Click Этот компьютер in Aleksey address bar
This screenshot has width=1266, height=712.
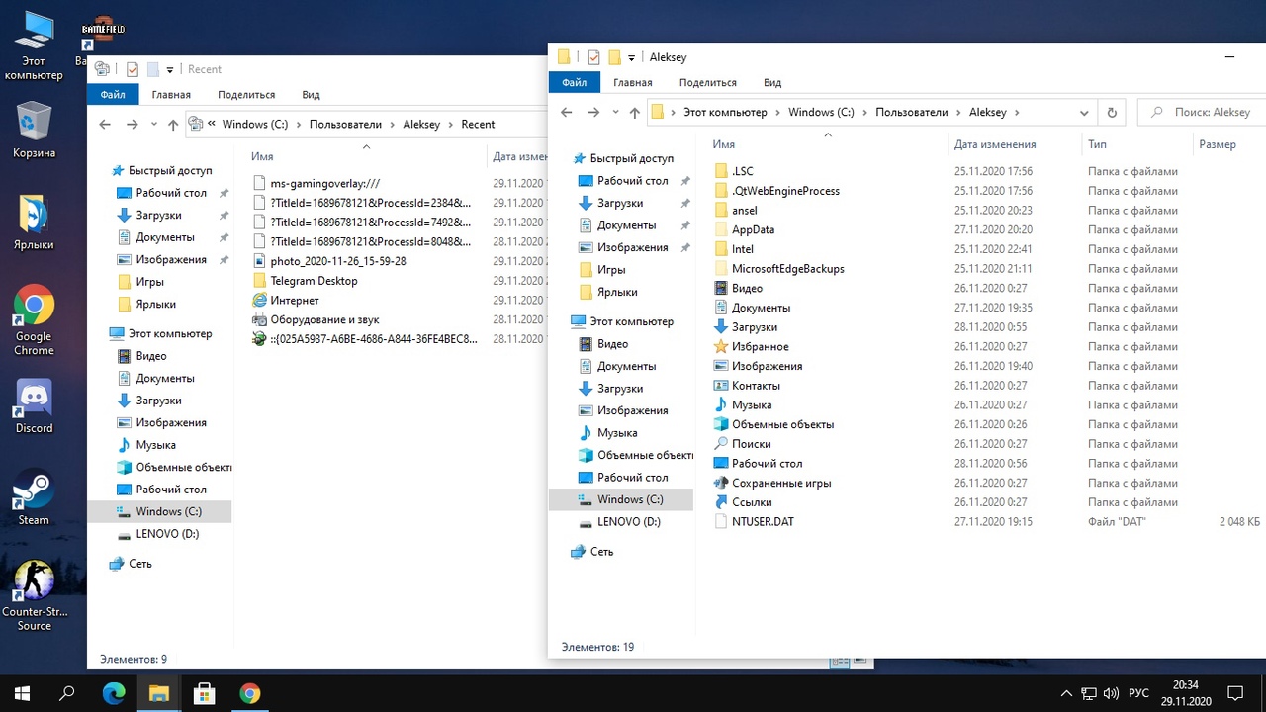[x=725, y=112]
